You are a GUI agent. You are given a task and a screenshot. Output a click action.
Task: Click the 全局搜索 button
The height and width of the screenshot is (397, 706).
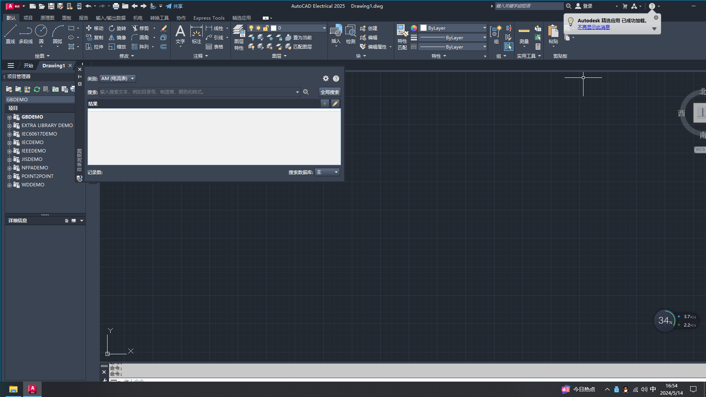329,92
